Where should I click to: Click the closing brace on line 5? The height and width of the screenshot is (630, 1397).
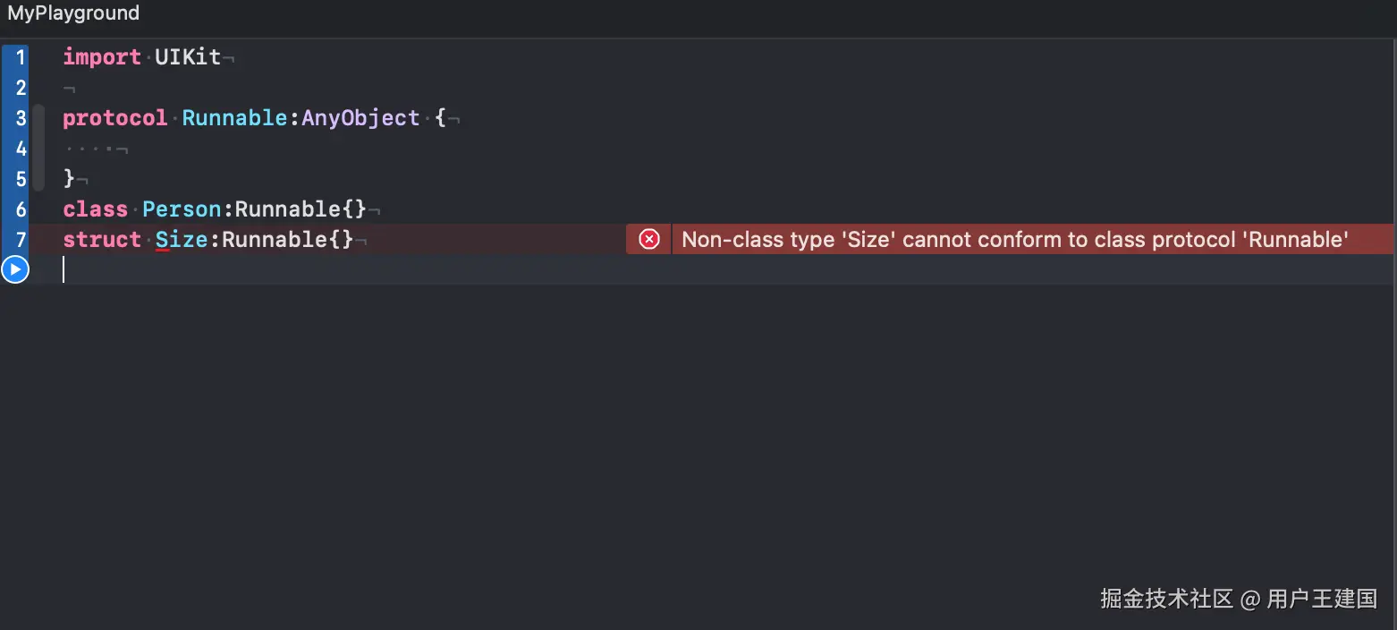(69, 179)
